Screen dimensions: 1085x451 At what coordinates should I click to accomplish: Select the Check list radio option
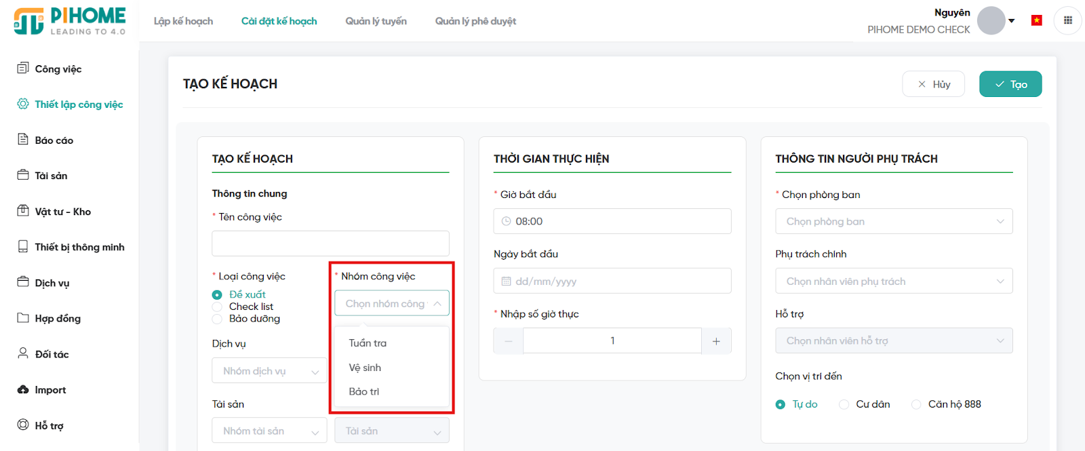(217, 307)
